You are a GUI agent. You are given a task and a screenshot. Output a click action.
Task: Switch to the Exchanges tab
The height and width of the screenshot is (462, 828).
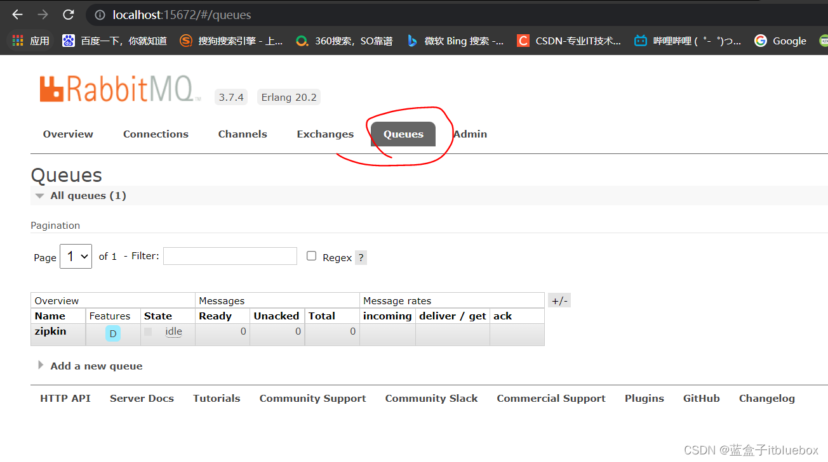(x=325, y=134)
